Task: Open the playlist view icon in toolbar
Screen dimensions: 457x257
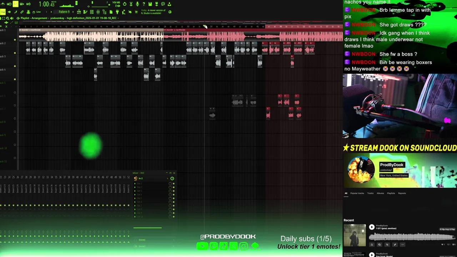Action: click(x=79, y=12)
